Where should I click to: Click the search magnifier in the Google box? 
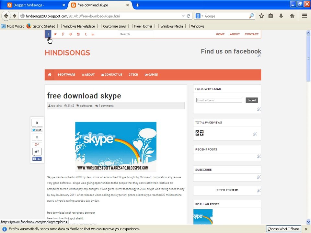(x=251, y=16)
